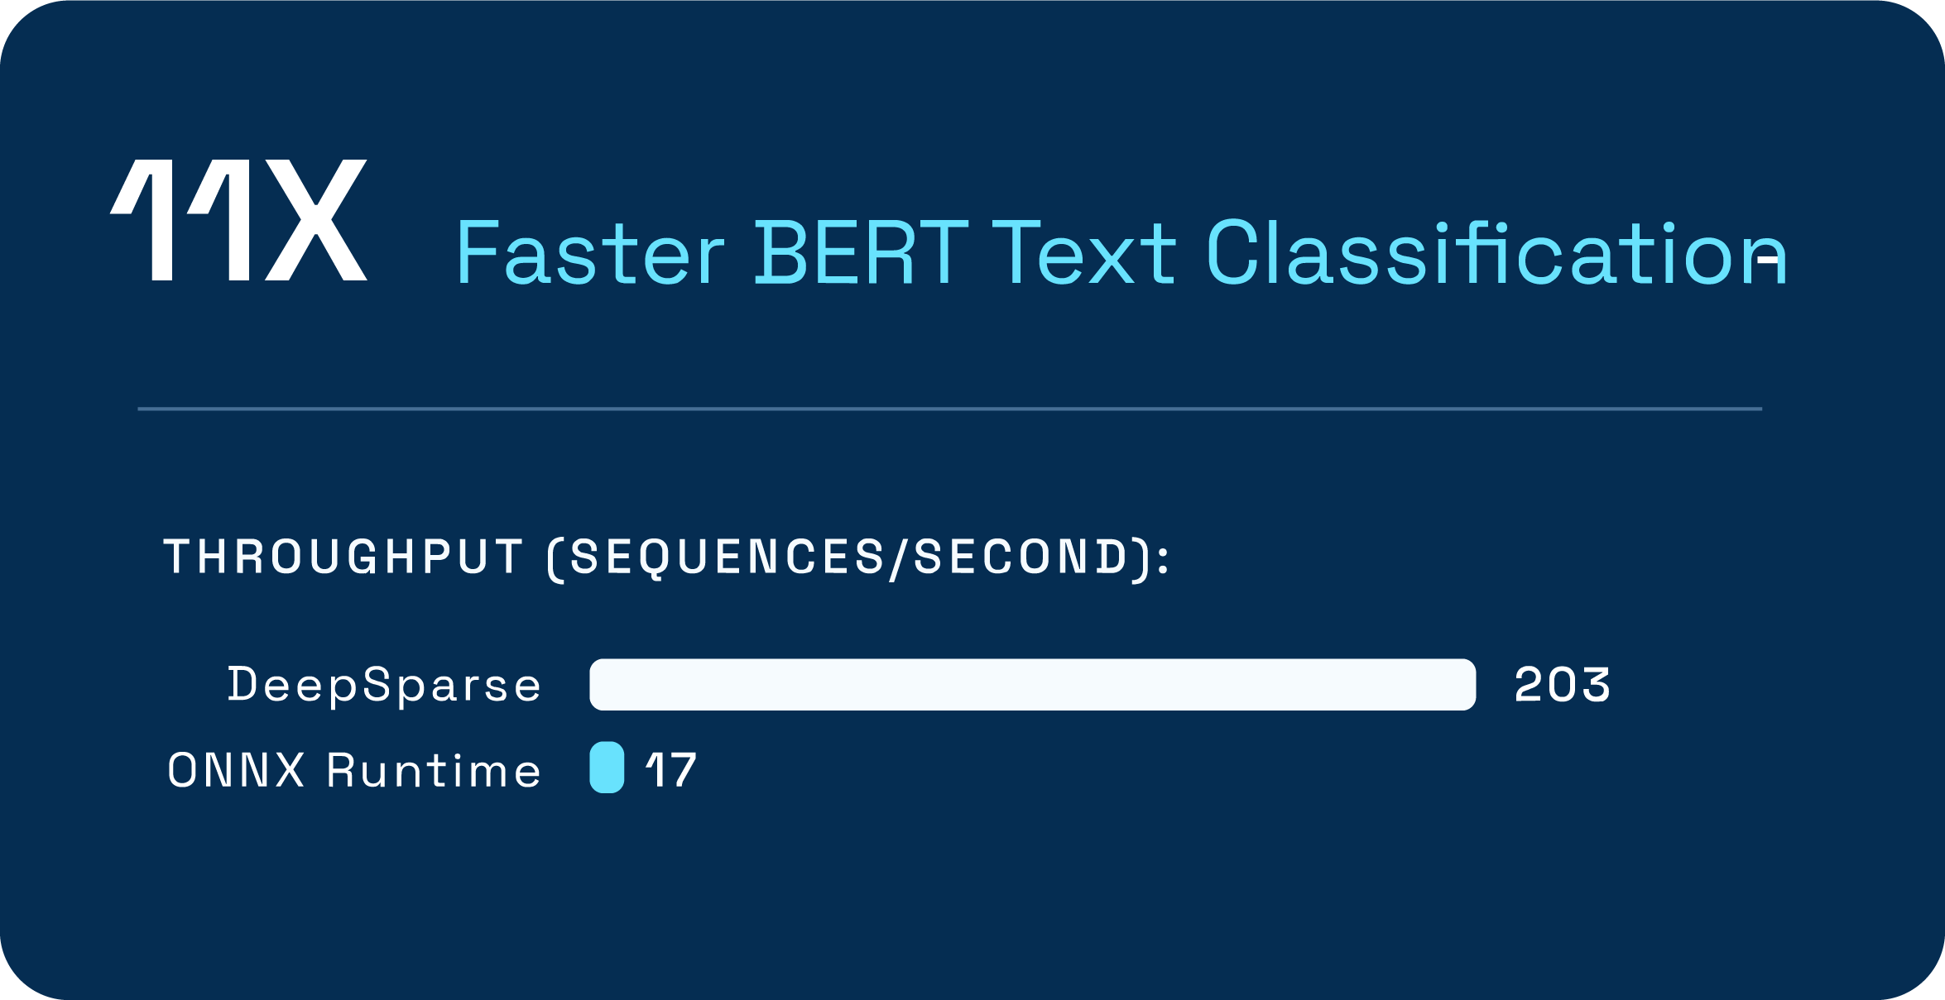Click the large white 11X figure

(238, 220)
